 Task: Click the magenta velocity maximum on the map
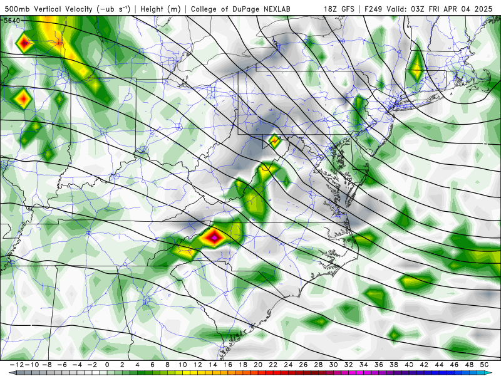point(214,238)
